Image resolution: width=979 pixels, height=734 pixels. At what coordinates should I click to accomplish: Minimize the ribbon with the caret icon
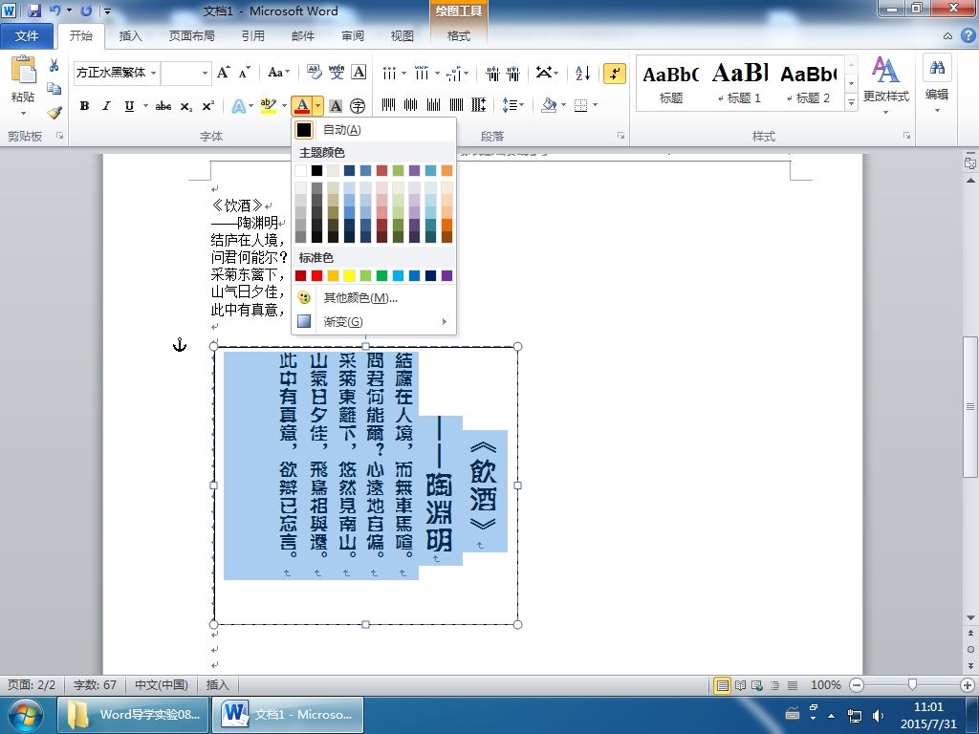(947, 36)
